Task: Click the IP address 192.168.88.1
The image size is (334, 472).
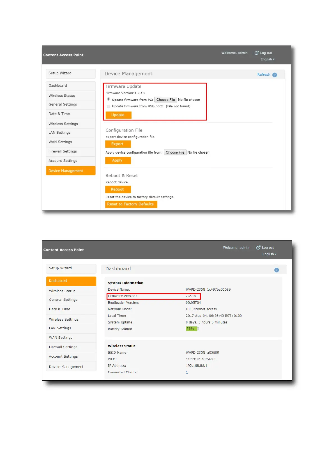Action: [x=197, y=366]
